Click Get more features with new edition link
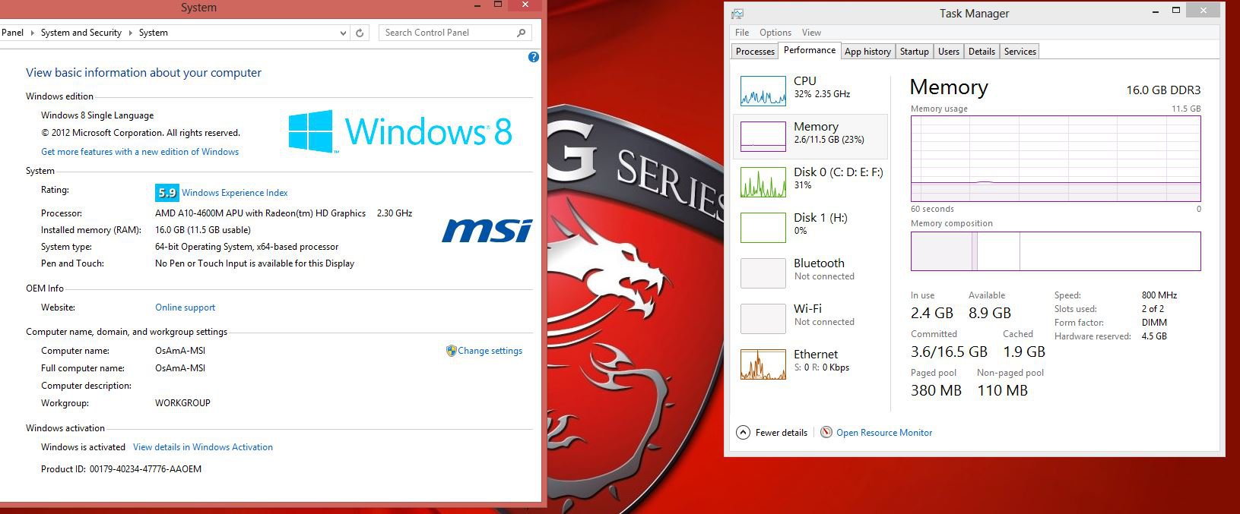 point(140,152)
